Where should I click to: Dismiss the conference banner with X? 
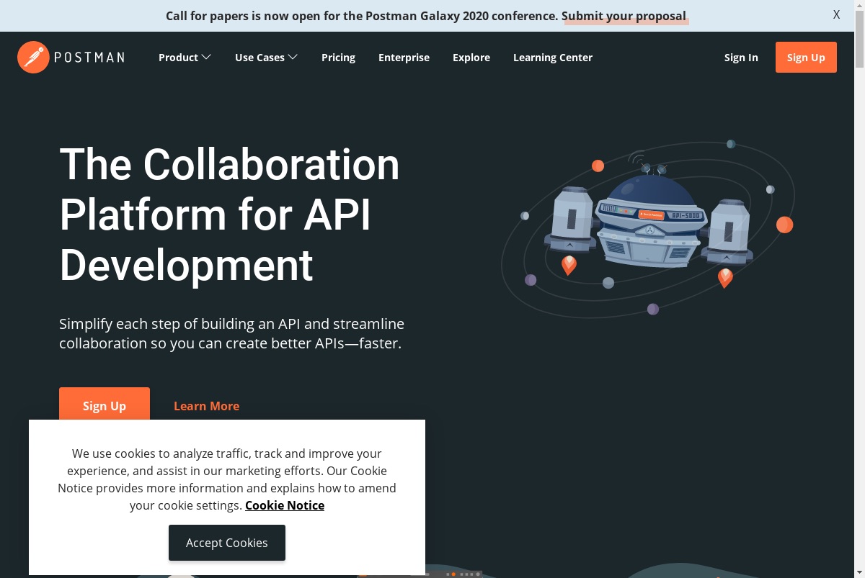point(836,14)
